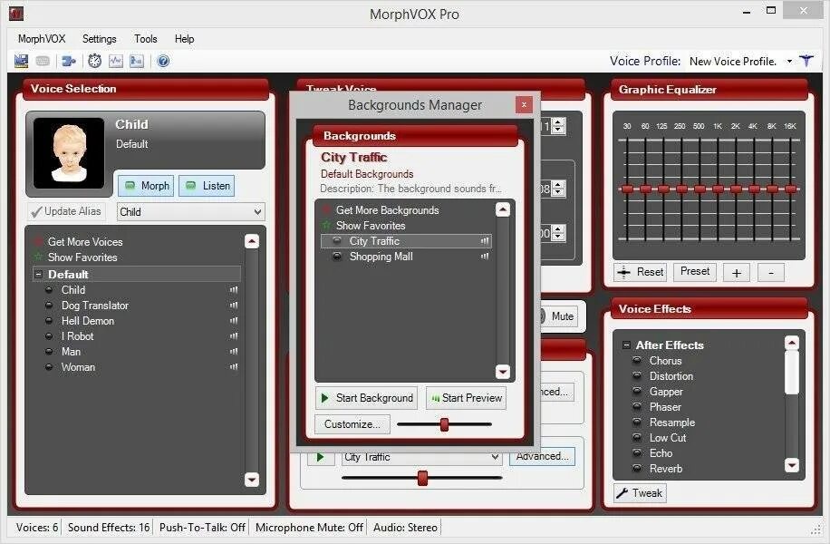
Task: Toggle the Morph button on
Action: point(146,186)
